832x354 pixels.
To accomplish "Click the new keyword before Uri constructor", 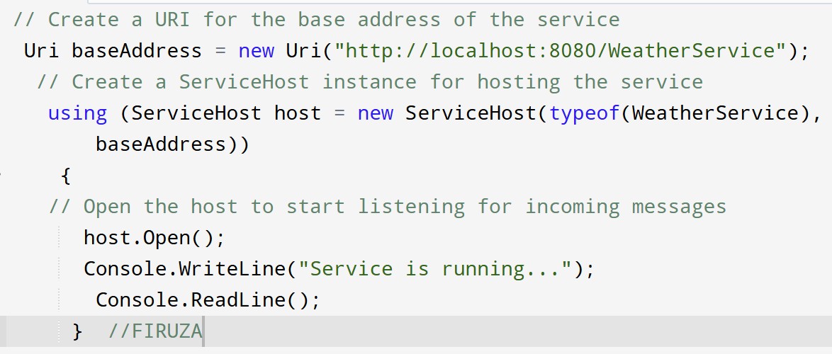I will [x=256, y=51].
